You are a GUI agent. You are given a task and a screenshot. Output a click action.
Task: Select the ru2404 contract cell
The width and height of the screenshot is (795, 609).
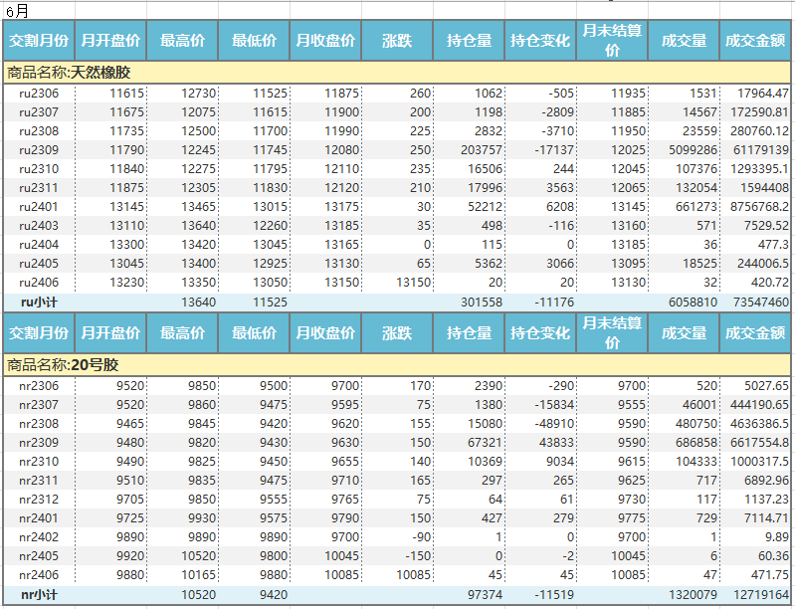(x=39, y=245)
